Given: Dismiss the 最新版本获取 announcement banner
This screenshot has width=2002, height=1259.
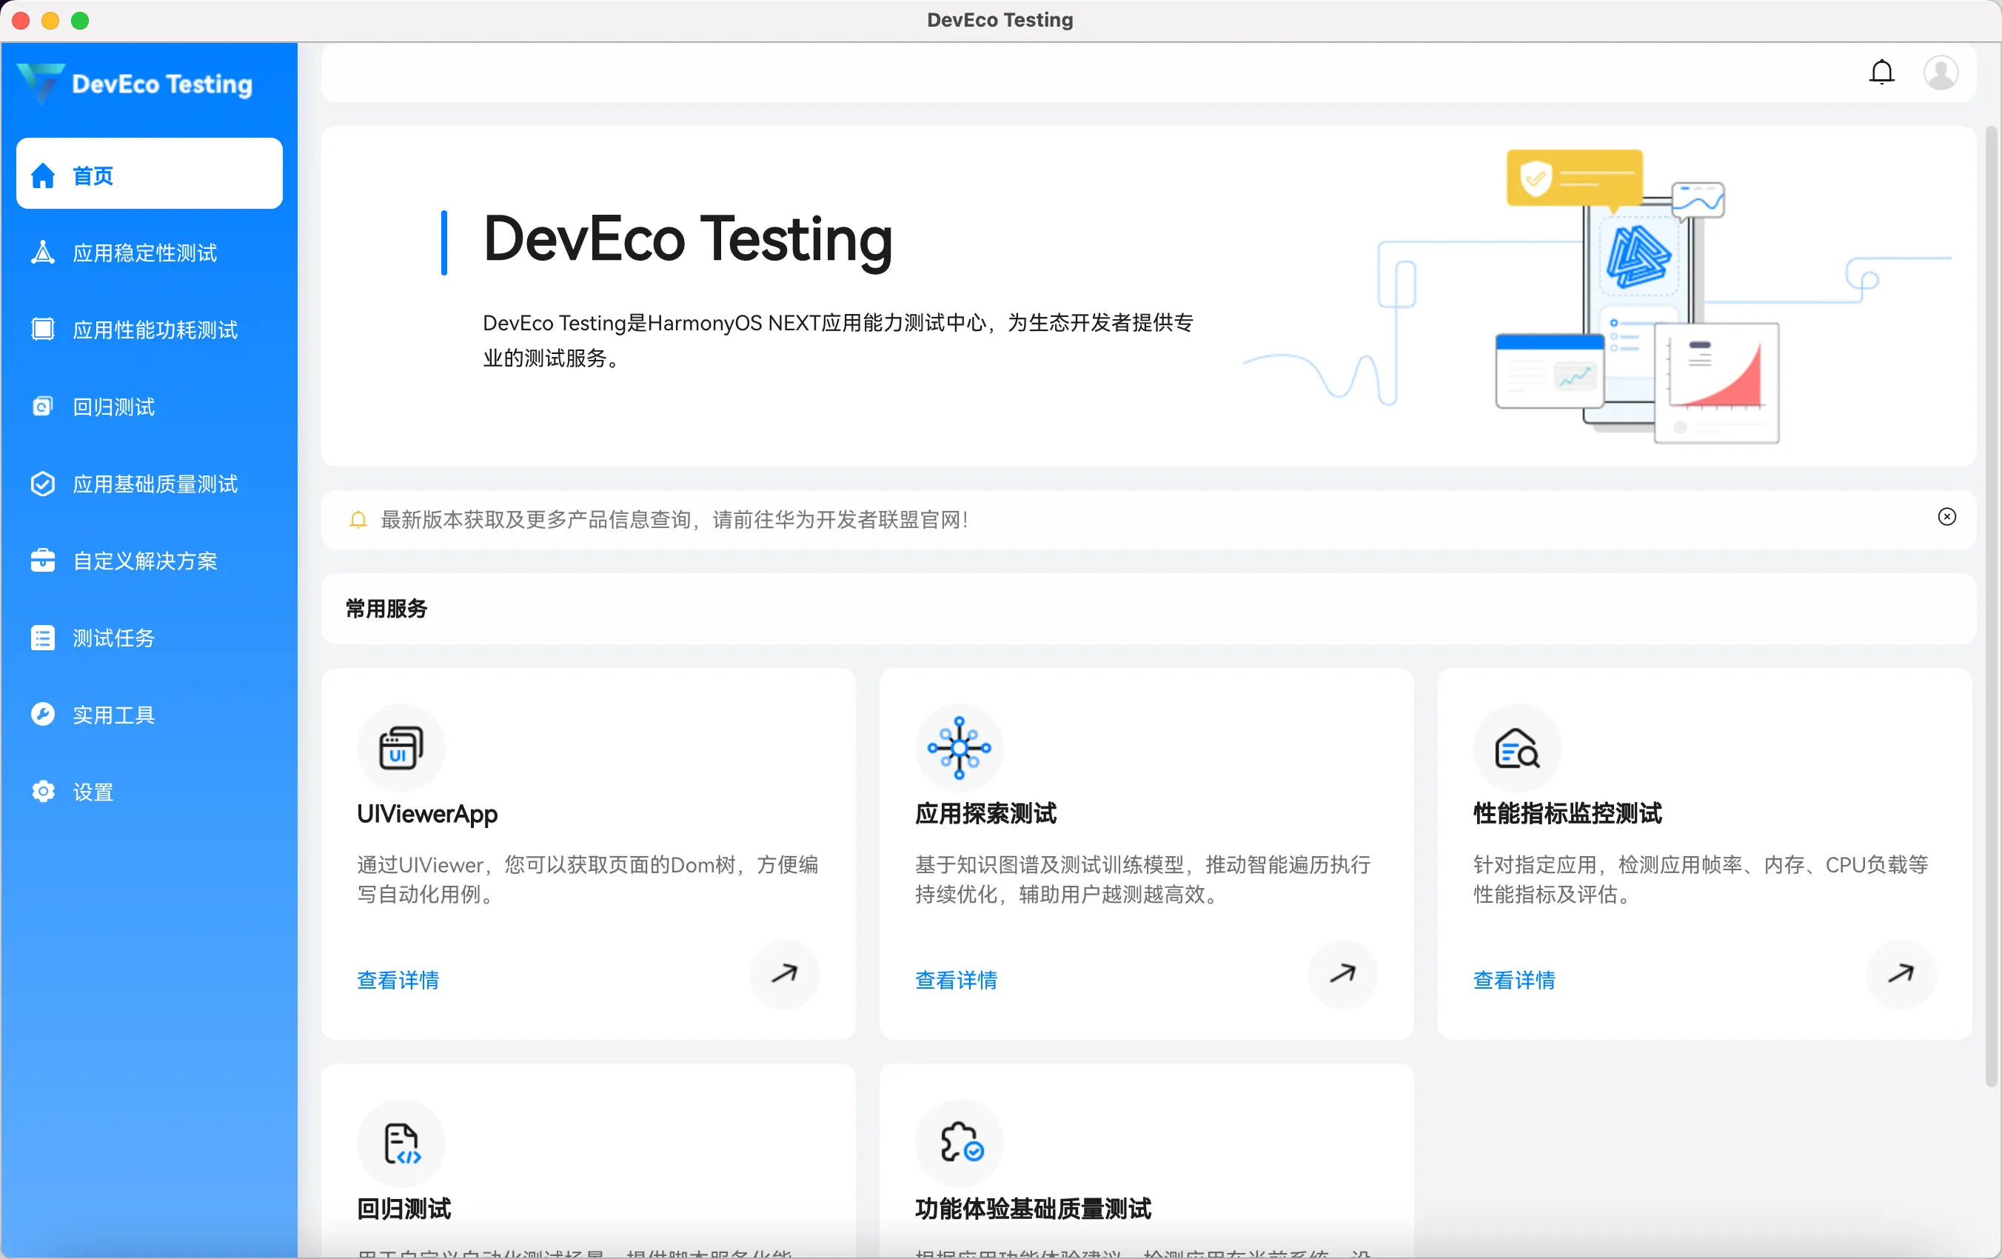Looking at the screenshot, I should (x=1946, y=516).
